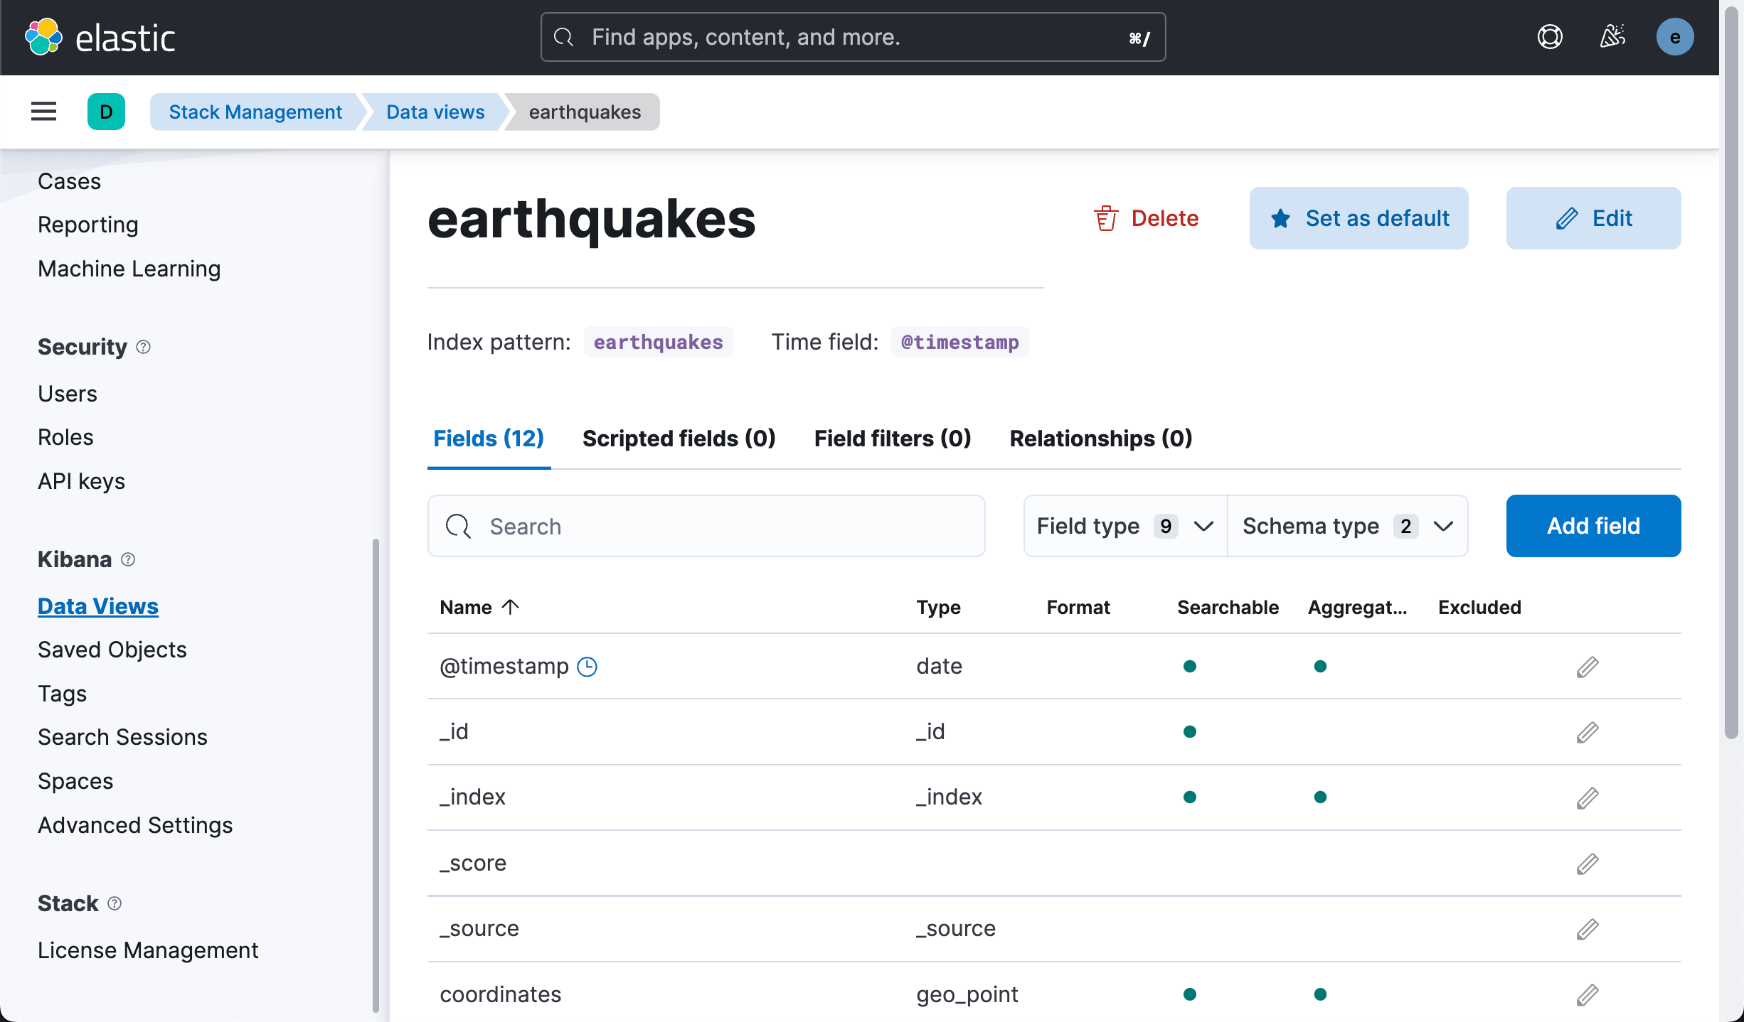
Task: Edit the _score field pencil icon
Action: tap(1587, 864)
